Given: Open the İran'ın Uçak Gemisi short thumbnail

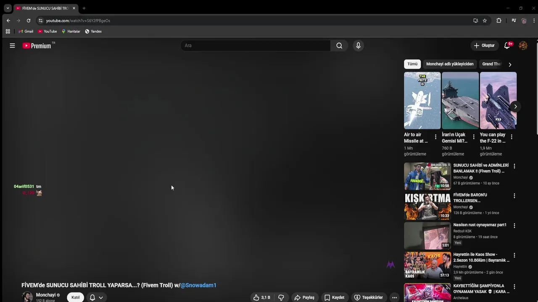Looking at the screenshot, I should click(x=460, y=101).
